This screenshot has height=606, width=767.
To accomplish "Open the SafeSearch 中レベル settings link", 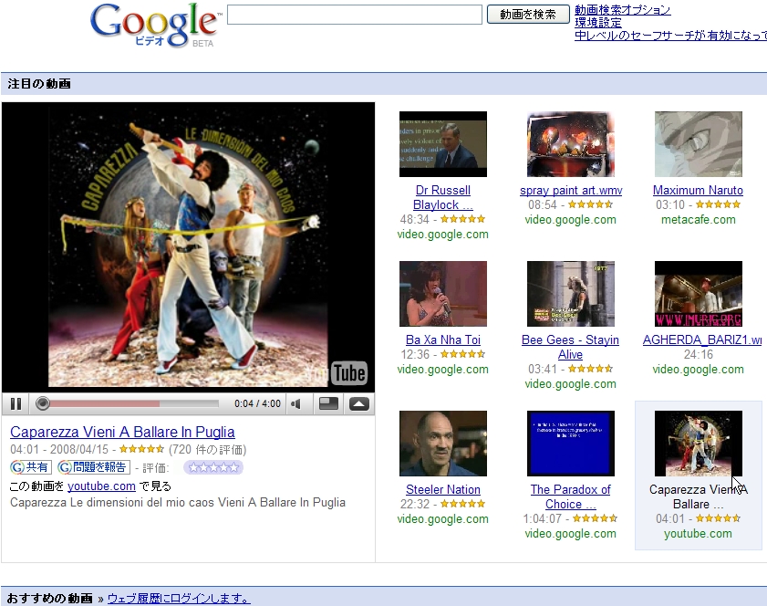I will click(x=670, y=36).
